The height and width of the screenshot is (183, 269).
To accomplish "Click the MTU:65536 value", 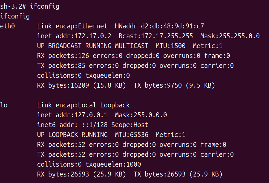I will 132,135.
